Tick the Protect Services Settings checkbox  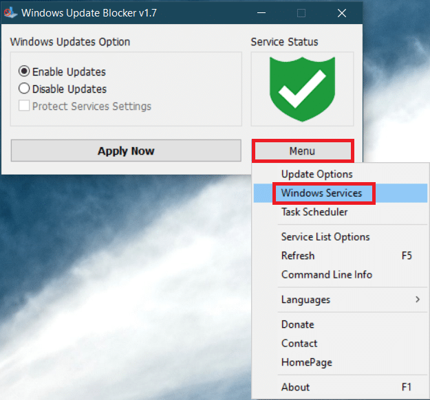[24, 105]
